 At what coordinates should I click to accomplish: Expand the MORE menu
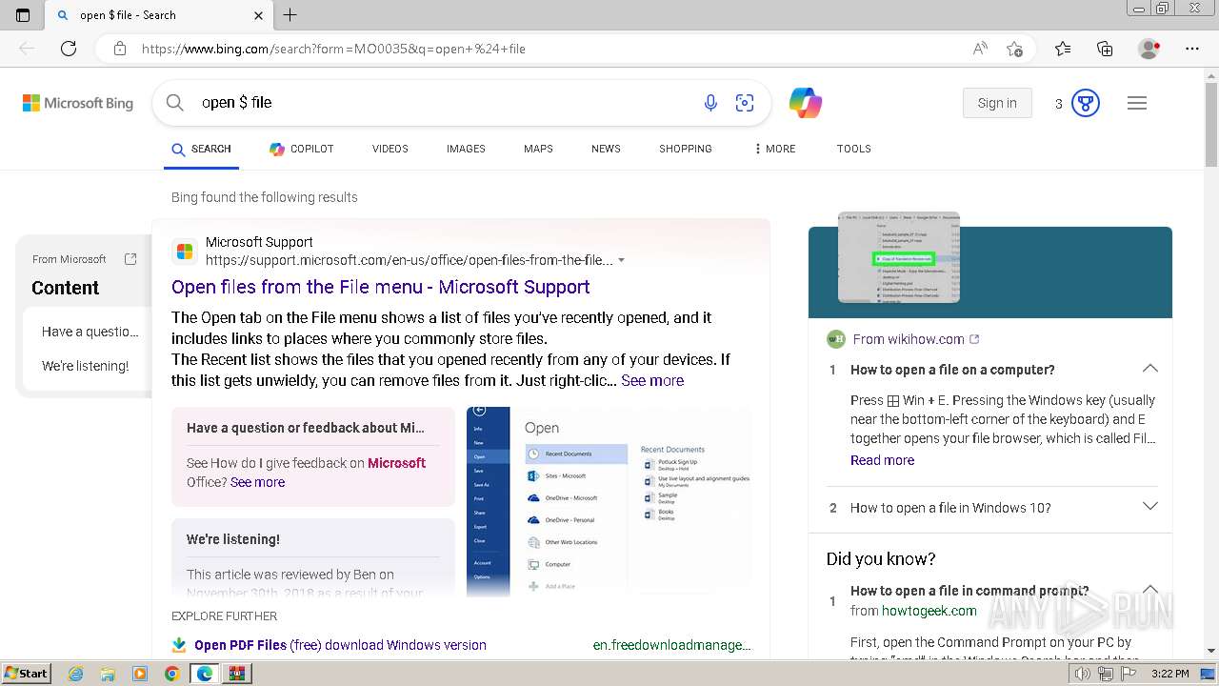pyautogui.click(x=775, y=150)
